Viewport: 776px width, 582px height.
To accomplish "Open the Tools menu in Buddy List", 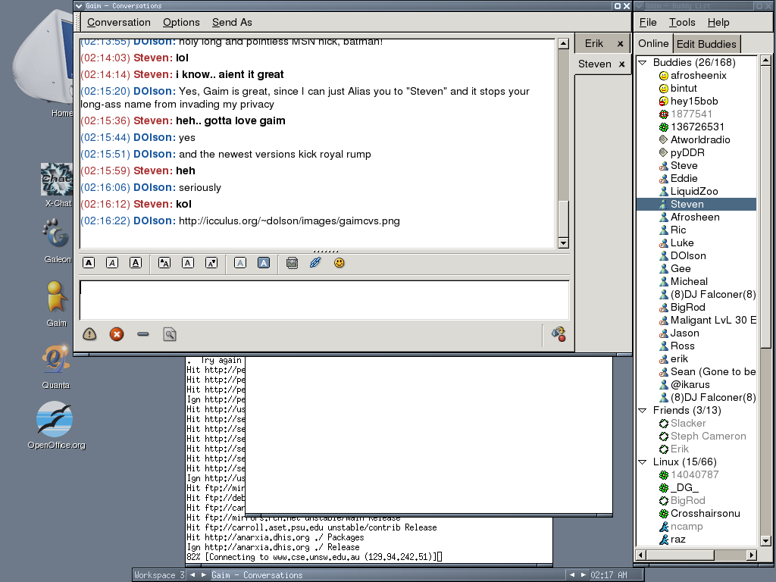I will click(682, 22).
